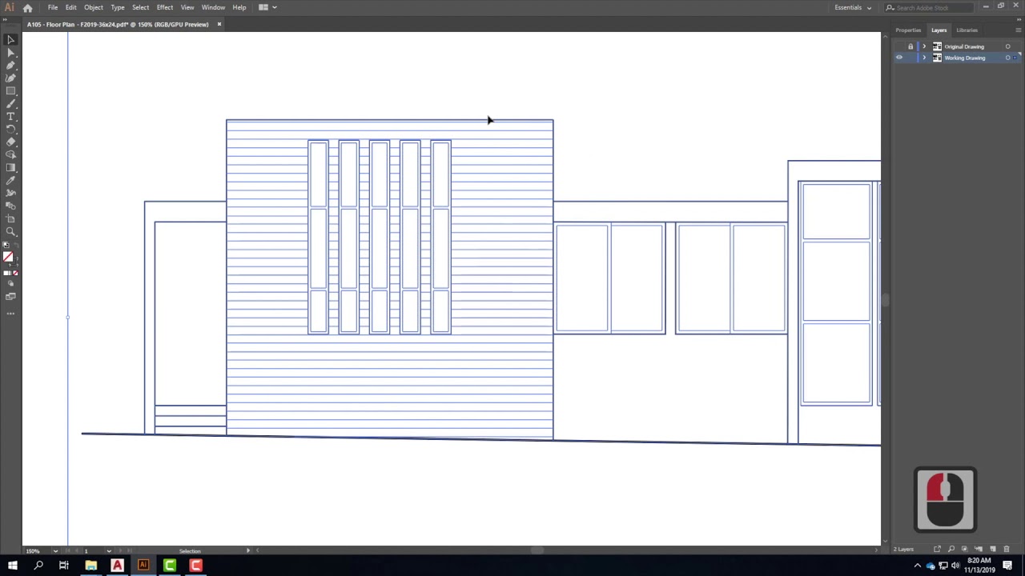
Task: Click the Fill color swatch
Action: [x=9, y=258]
